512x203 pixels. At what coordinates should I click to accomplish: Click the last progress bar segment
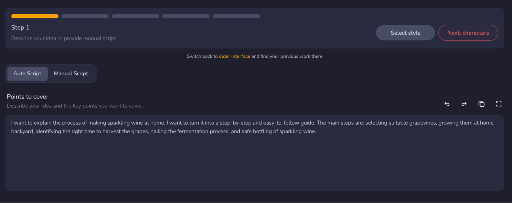tap(236, 16)
